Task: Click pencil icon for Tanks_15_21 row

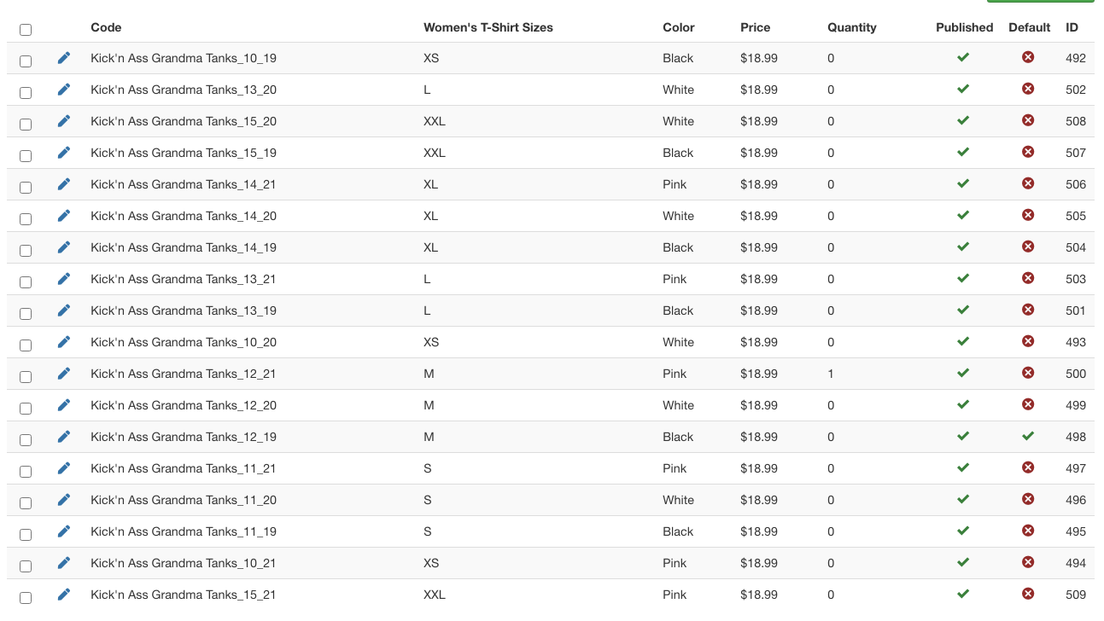Action: (64, 595)
